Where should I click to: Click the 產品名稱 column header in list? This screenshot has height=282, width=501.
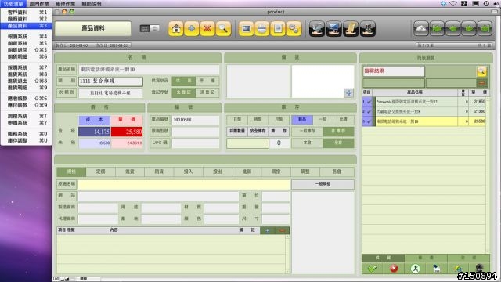point(415,92)
